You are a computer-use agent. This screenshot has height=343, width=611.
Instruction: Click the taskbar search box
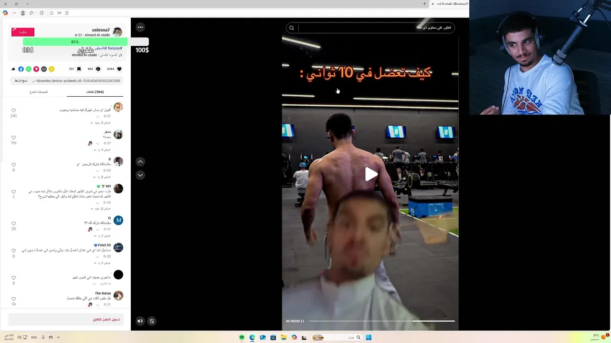coord(337,337)
